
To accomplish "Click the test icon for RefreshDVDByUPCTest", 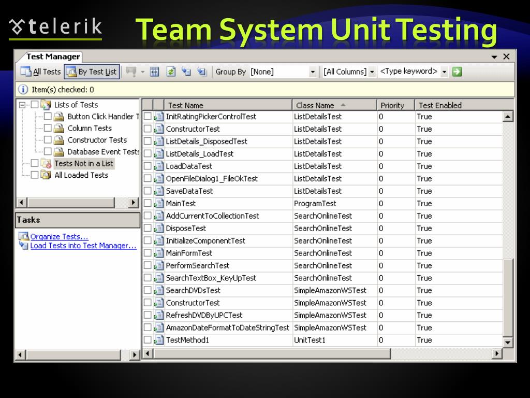I will (x=159, y=316).
